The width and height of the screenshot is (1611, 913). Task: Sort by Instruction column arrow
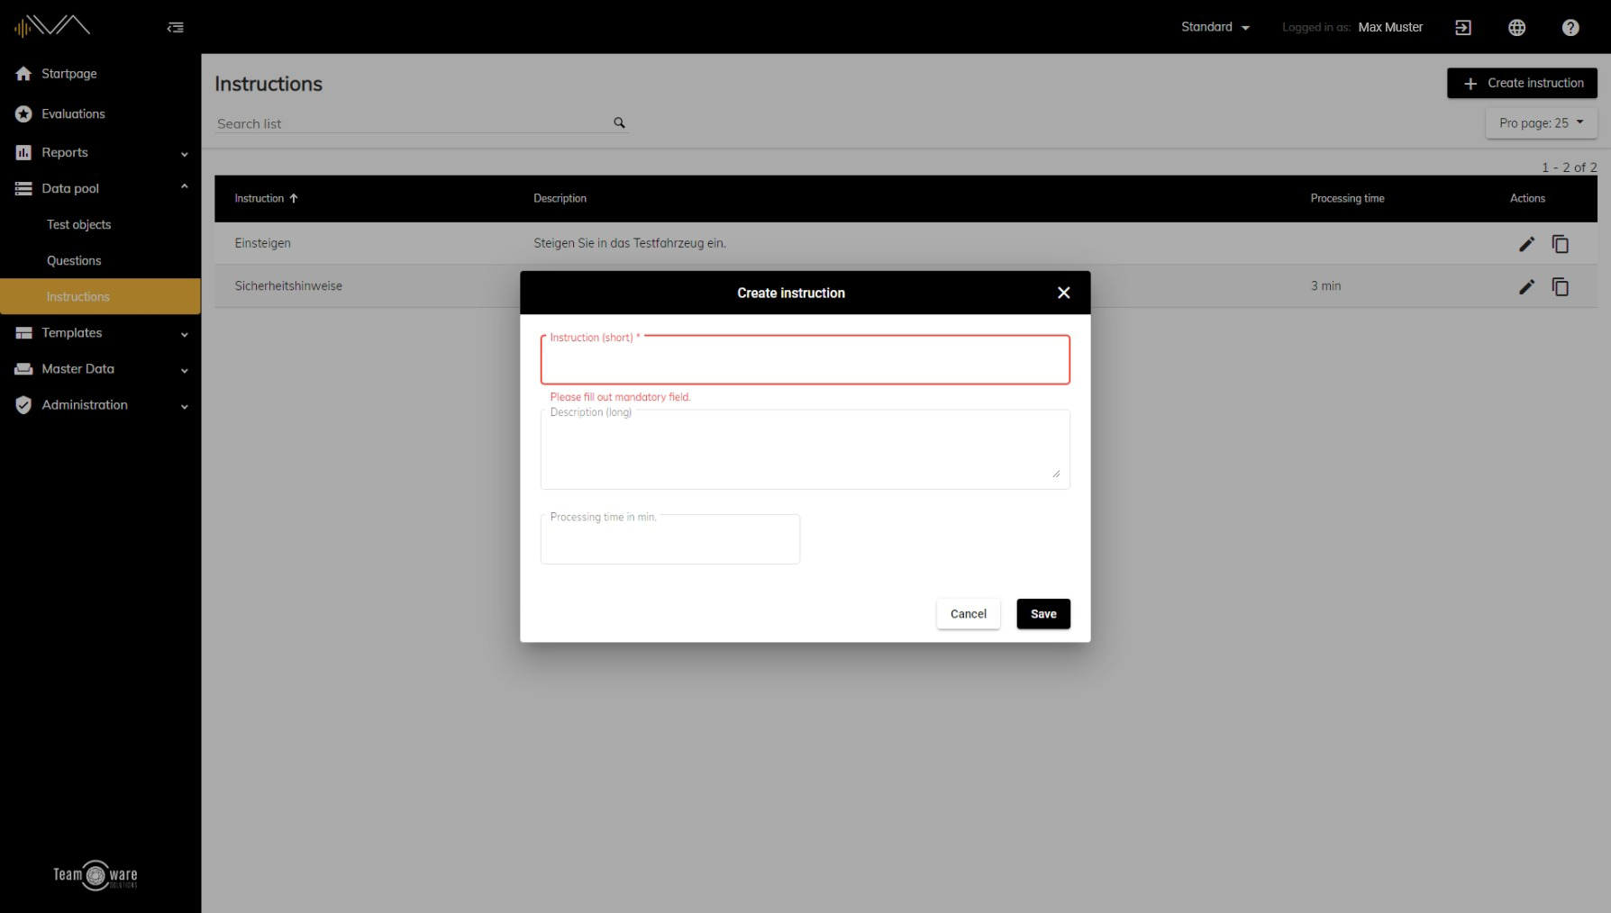click(294, 198)
